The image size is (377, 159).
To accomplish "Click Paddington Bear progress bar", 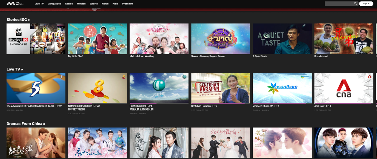I will (x=36, y=103).
